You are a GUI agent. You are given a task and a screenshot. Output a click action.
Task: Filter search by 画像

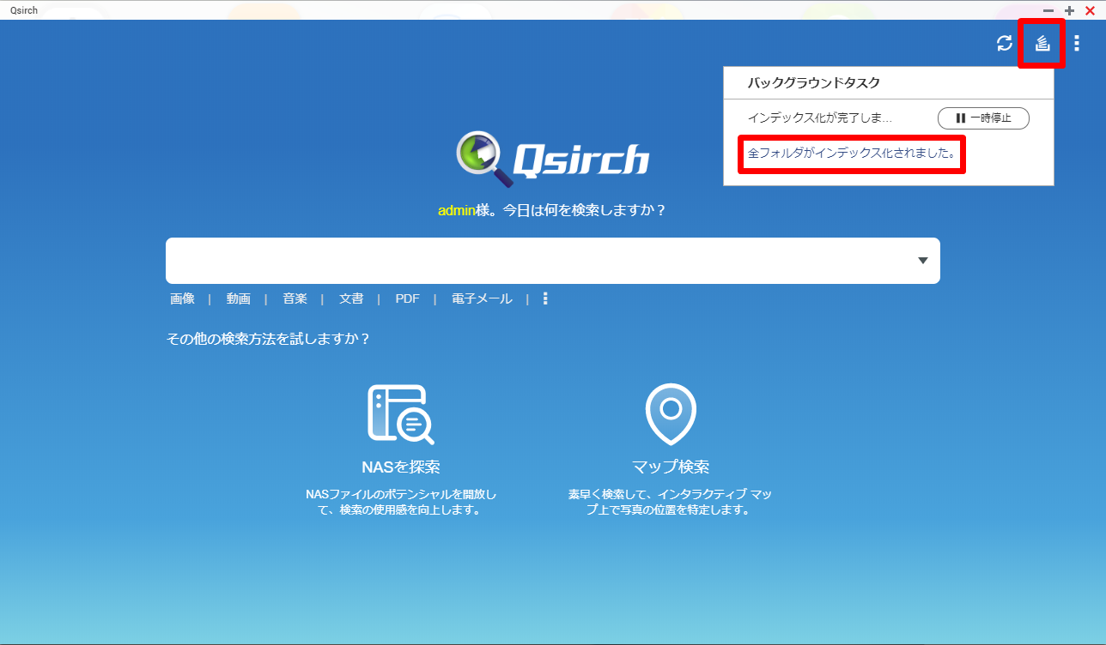pyautogui.click(x=182, y=298)
